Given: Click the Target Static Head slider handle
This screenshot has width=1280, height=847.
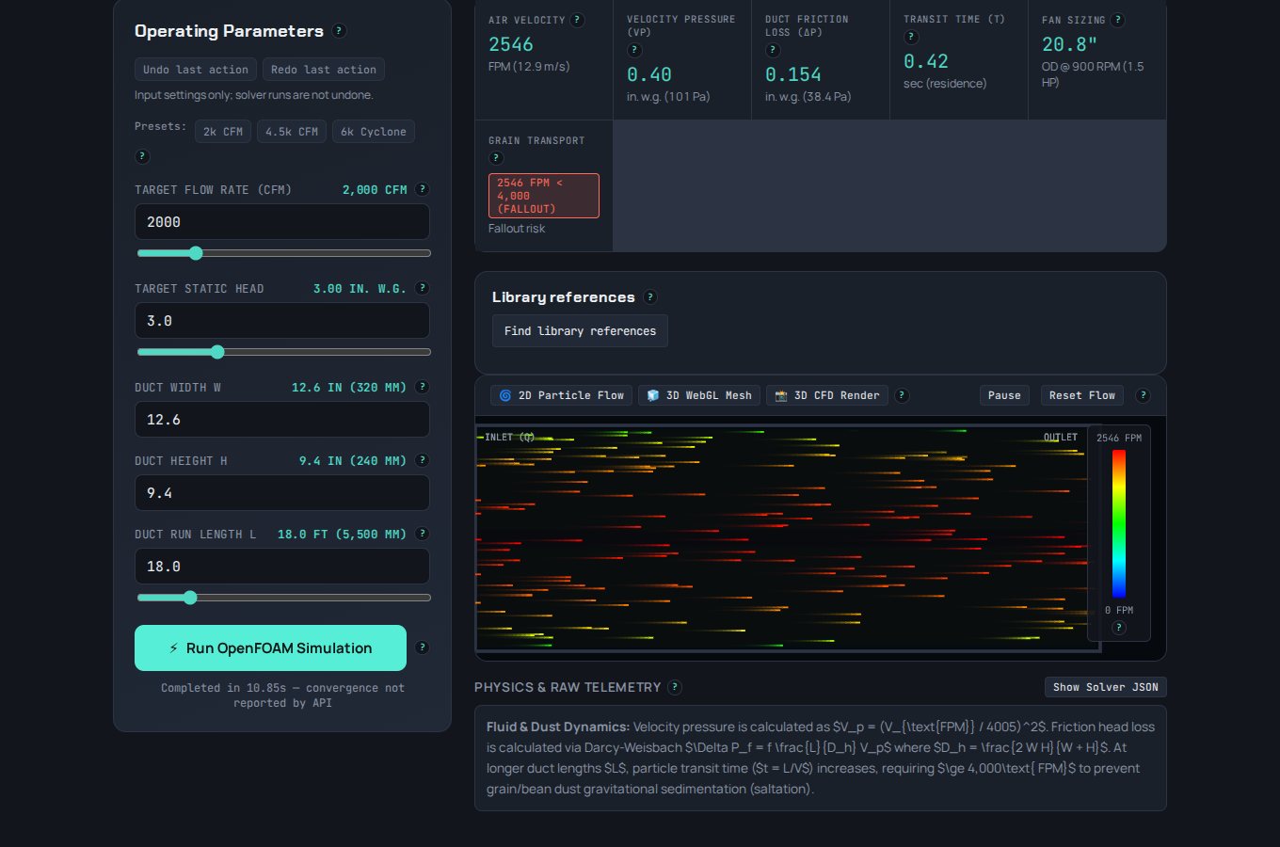Looking at the screenshot, I should click(x=217, y=352).
